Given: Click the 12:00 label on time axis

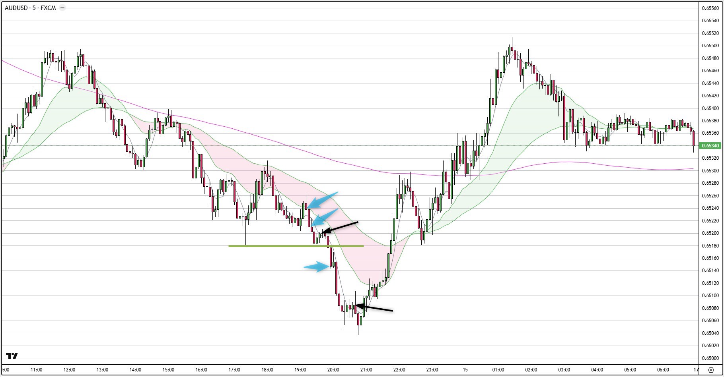Looking at the screenshot, I should click(69, 370).
